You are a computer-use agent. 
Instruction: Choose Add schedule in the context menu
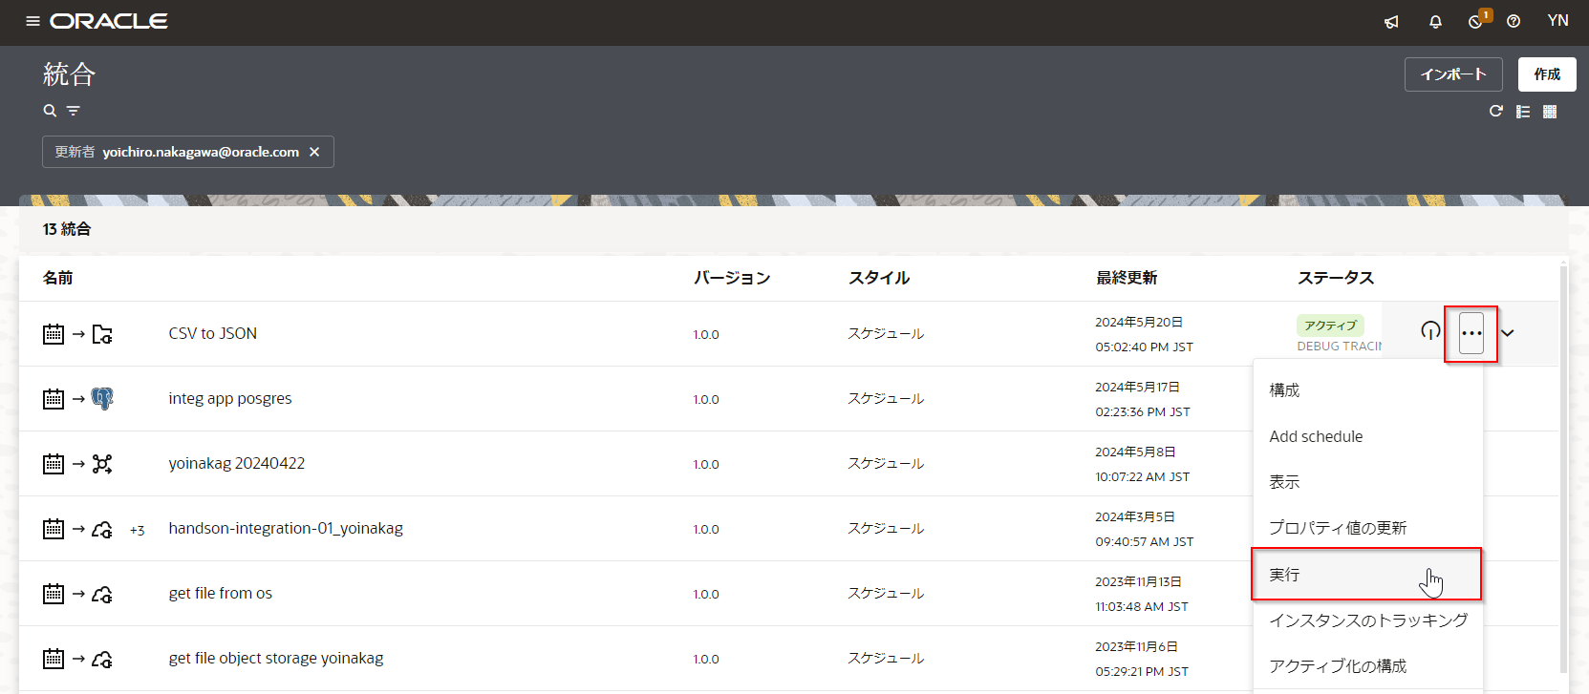[1316, 436]
